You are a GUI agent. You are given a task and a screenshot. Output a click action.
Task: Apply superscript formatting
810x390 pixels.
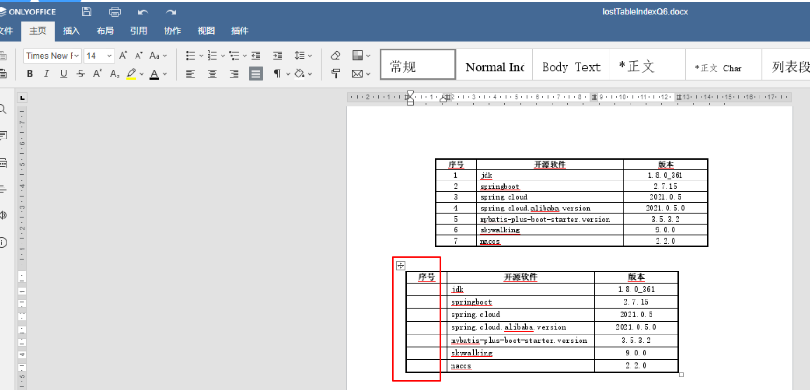coord(97,74)
